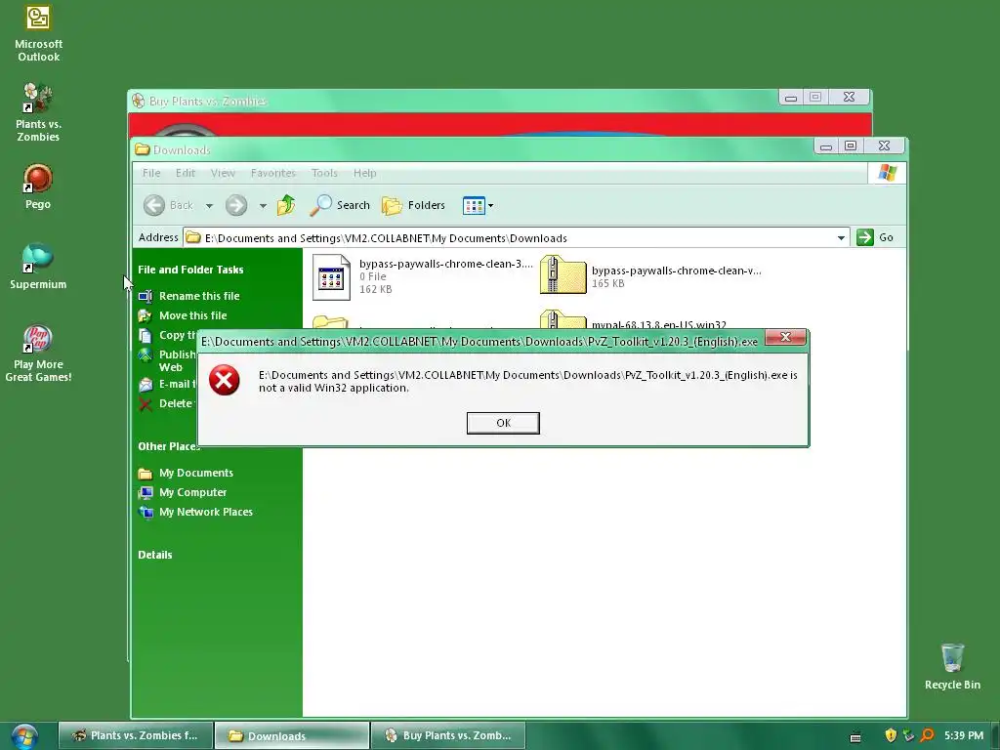Click the Copy this file icon
The width and height of the screenshot is (1000, 750).
146,336
